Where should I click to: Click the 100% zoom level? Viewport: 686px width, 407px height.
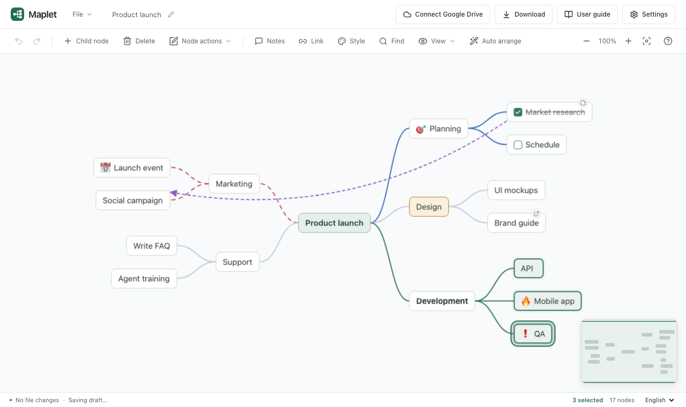point(607,41)
